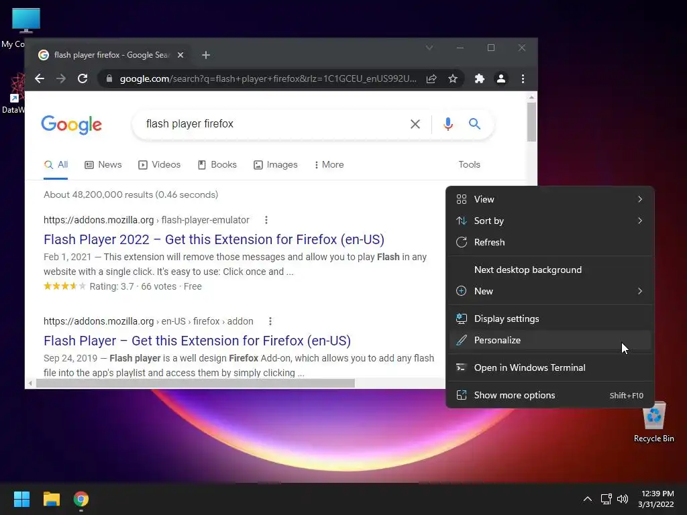687x515 pixels.
Task: Expand the Sort by submenu
Action: [x=550, y=221]
